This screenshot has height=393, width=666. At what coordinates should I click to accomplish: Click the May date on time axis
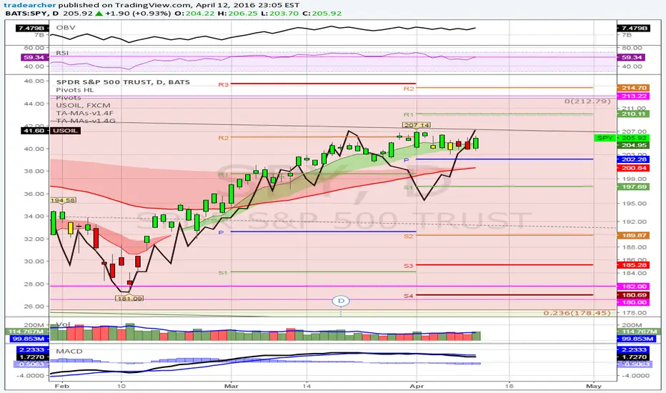[593, 386]
